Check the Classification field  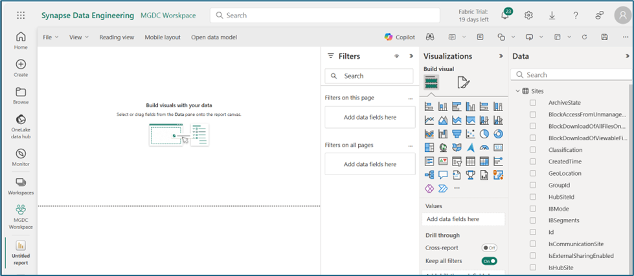point(533,150)
